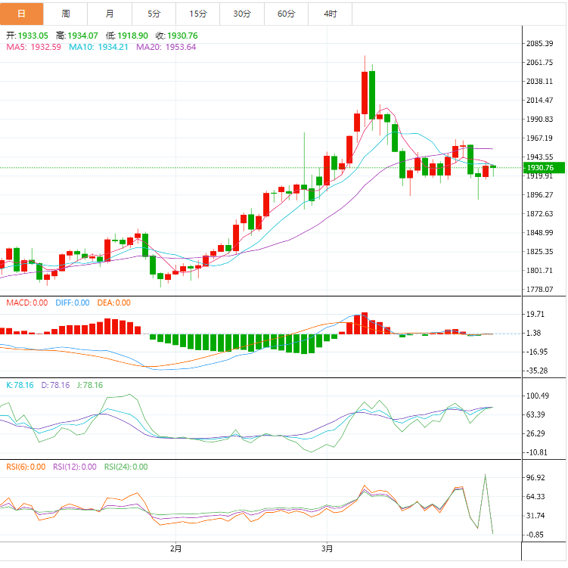This screenshot has height=568, width=568.
Task: Click the closing price 收 1930.76 text
Action: pos(177,36)
